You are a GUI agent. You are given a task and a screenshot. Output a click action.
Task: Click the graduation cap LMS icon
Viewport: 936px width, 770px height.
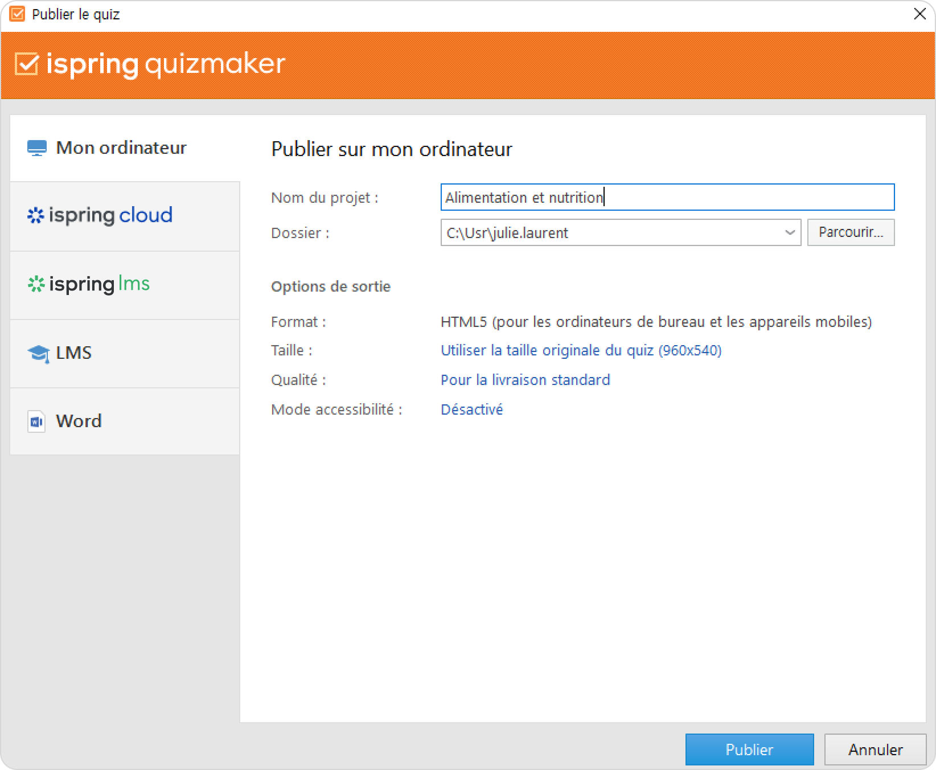tap(38, 353)
